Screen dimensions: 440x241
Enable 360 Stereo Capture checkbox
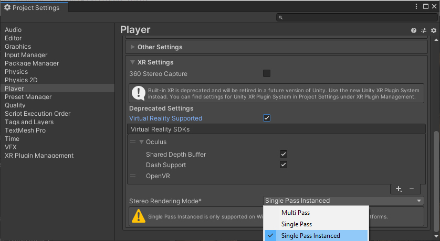[x=267, y=73]
